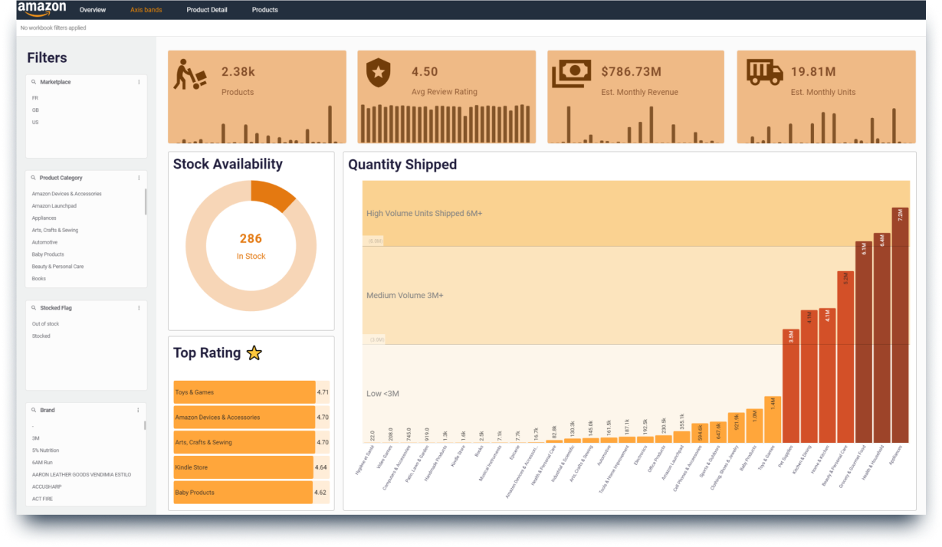The image size is (942, 547).
Task: Click the Stocked Flag search icon
Action: [34, 308]
